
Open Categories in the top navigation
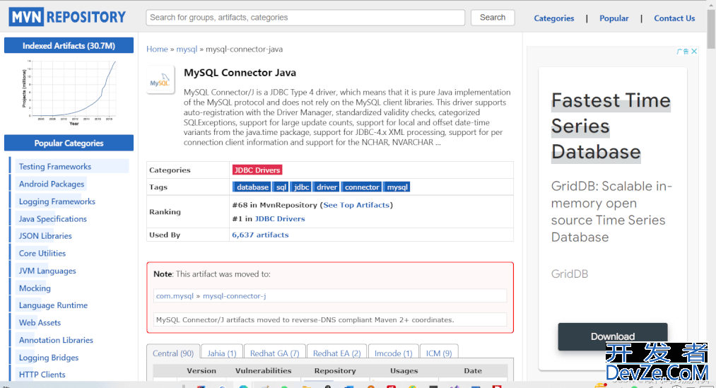(554, 18)
